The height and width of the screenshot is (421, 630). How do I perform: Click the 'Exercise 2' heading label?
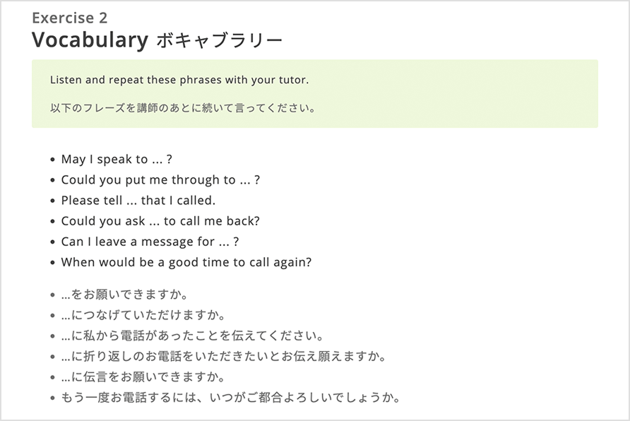tap(69, 18)
